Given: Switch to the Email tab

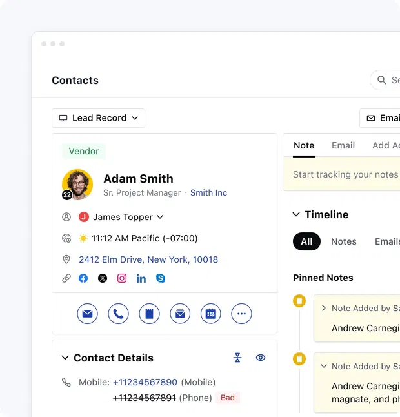Looking at the screenshot, I should (x=343, y=145).
